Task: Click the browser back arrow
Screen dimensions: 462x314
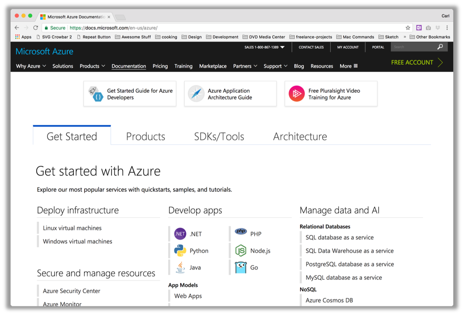Action: point(17,28)
